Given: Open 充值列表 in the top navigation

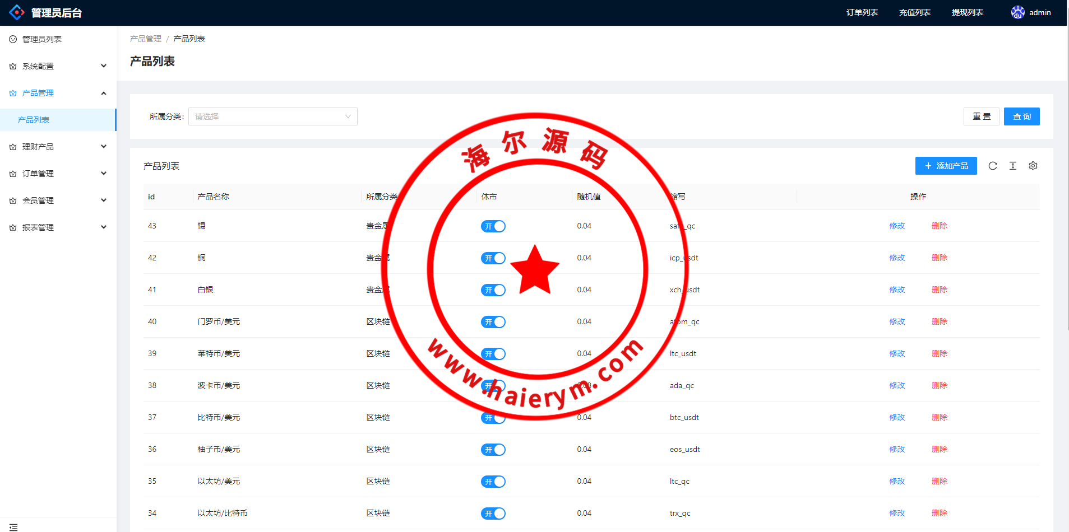Looking at the screenshot, I should pos(914,12).
